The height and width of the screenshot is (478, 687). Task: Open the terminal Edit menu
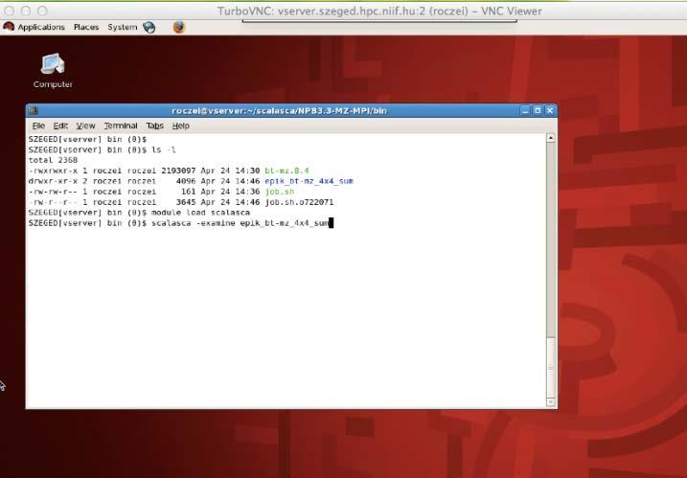[60, 125]
